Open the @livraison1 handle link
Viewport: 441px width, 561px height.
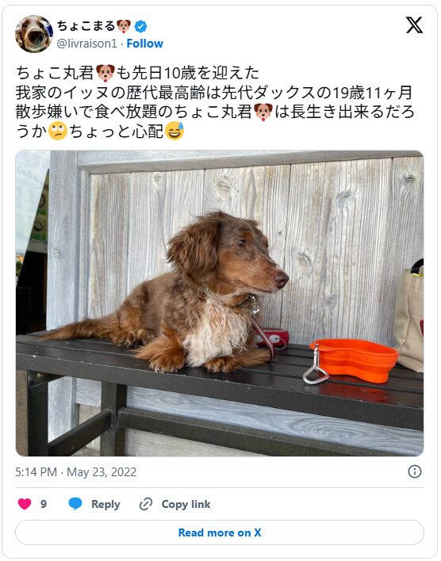click(x=87, y=44)
